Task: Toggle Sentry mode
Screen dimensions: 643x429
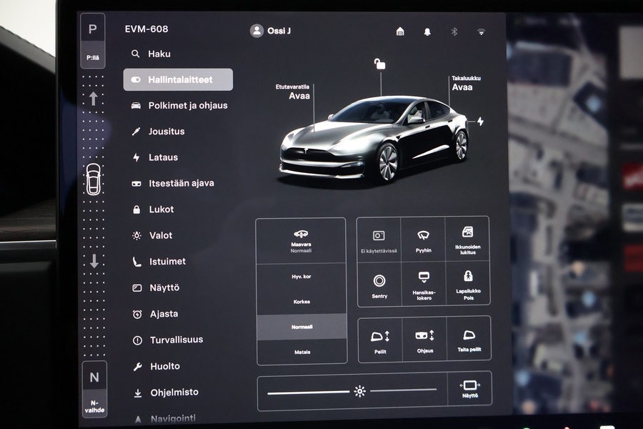Action: (x=379, y=285)
